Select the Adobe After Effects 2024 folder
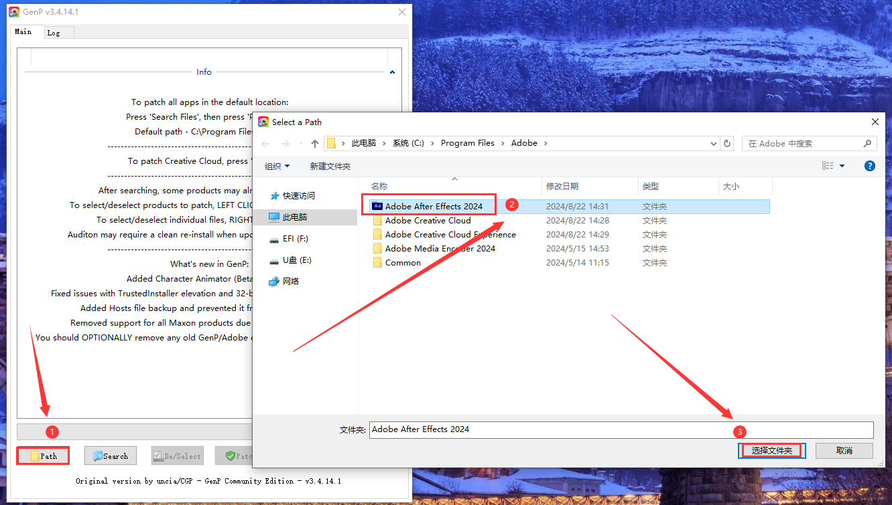Image resolution: width=892 pixels, height=505 pixels. click(x=434, y=207)
